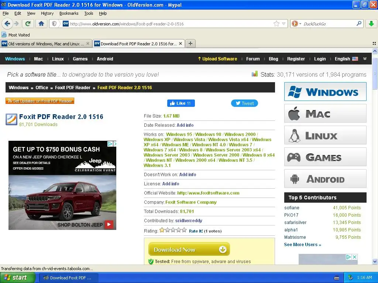Open the Forum link
Viewport: 378px width, 283px height.
coord(253,59)
